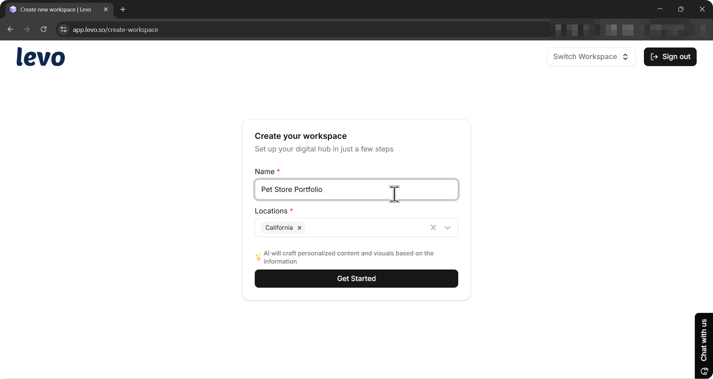Click the AI sparkle icon
This screenshot has width=713, height=379.
click(x=258, y=257)
